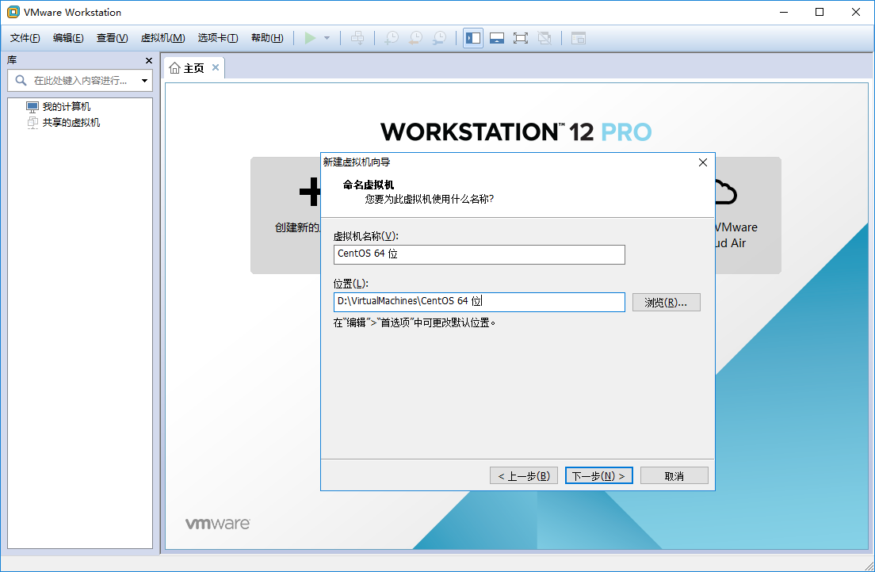Toggle the thumbnail bar view icon

click(497, 38)
